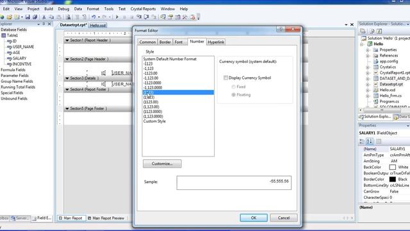Click the Format Editor help question icon
This screenshot has height=231, width=410.
click(x=281, y=29)
